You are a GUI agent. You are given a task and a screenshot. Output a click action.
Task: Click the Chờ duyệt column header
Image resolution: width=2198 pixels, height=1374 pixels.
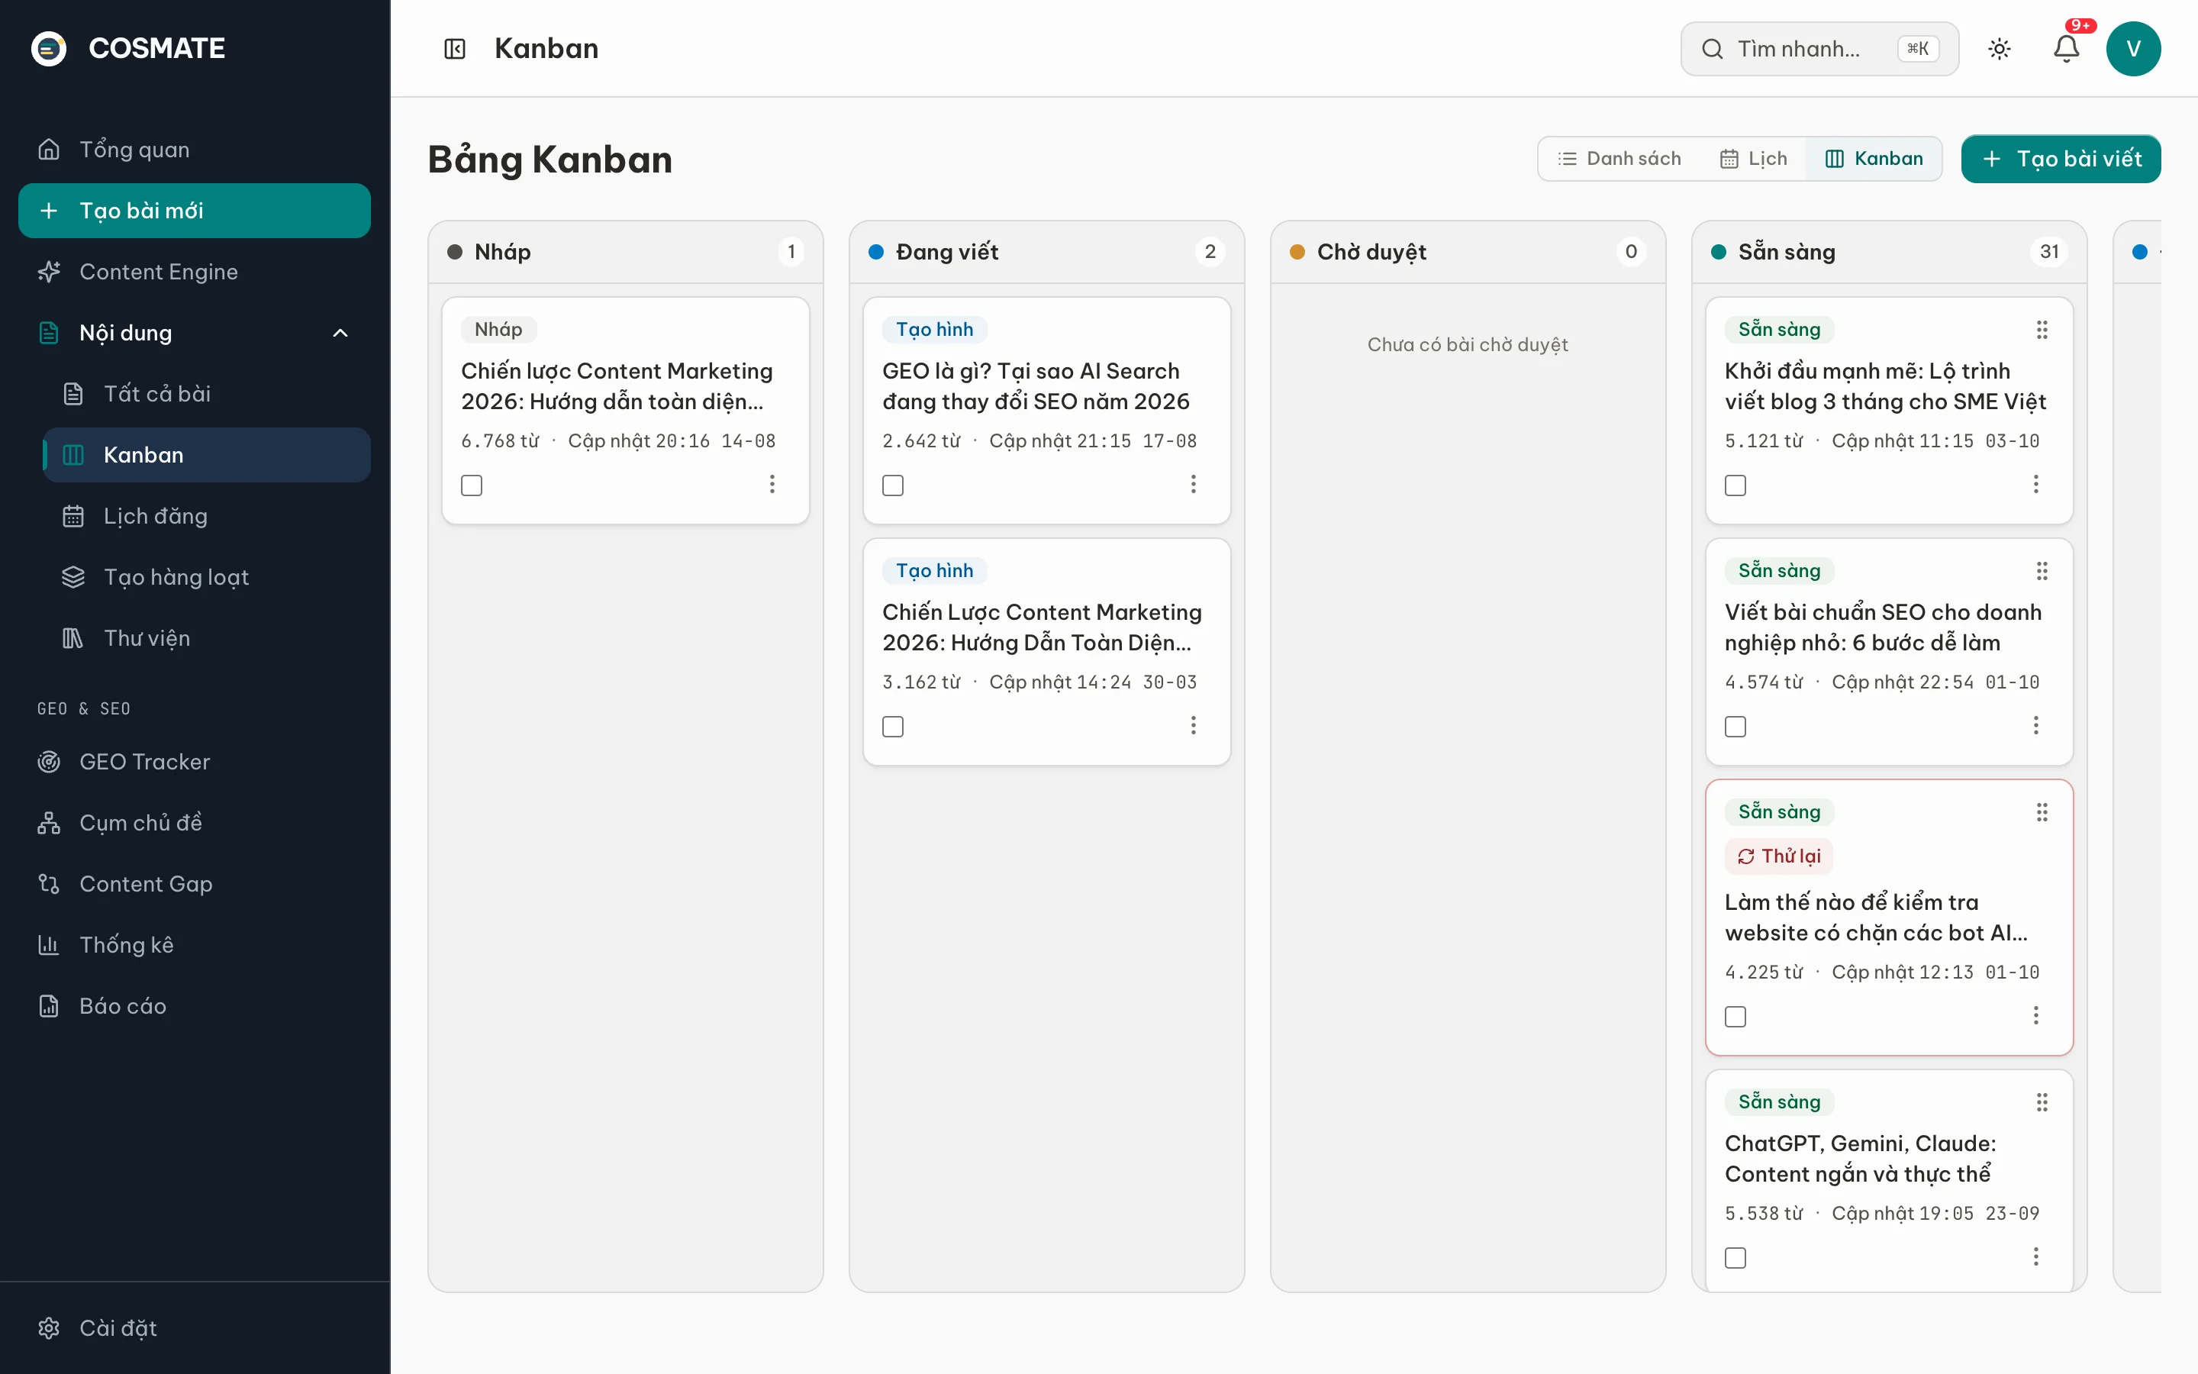point(1468,252)
